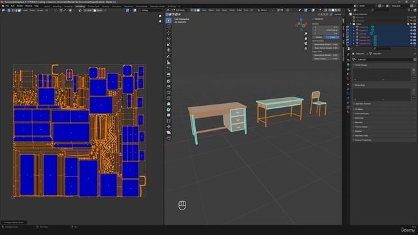This screenshot has width=418, height=235.
Task: Select the Poly Build tool
Action: pyautogui.click(x=169, y=104)
